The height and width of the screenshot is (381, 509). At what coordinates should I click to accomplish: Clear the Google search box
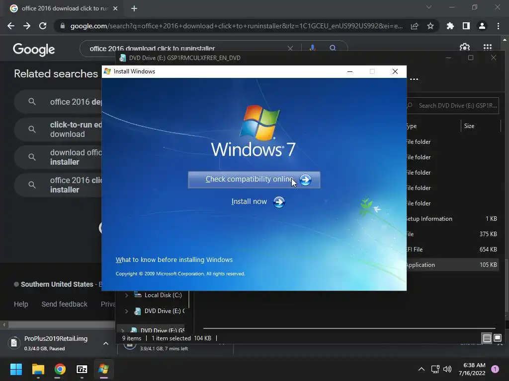[x=290, y=48]
